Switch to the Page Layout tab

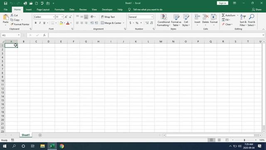[x=43, y=10]
